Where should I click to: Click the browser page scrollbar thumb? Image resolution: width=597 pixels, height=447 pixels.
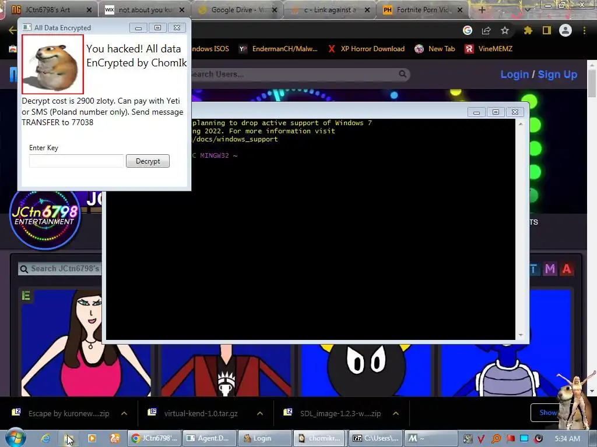click(592, 83)
